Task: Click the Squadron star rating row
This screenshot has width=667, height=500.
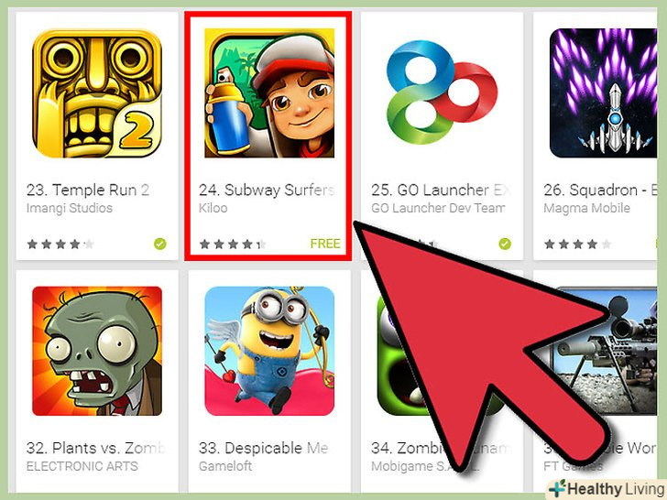Action: (577, 244)
